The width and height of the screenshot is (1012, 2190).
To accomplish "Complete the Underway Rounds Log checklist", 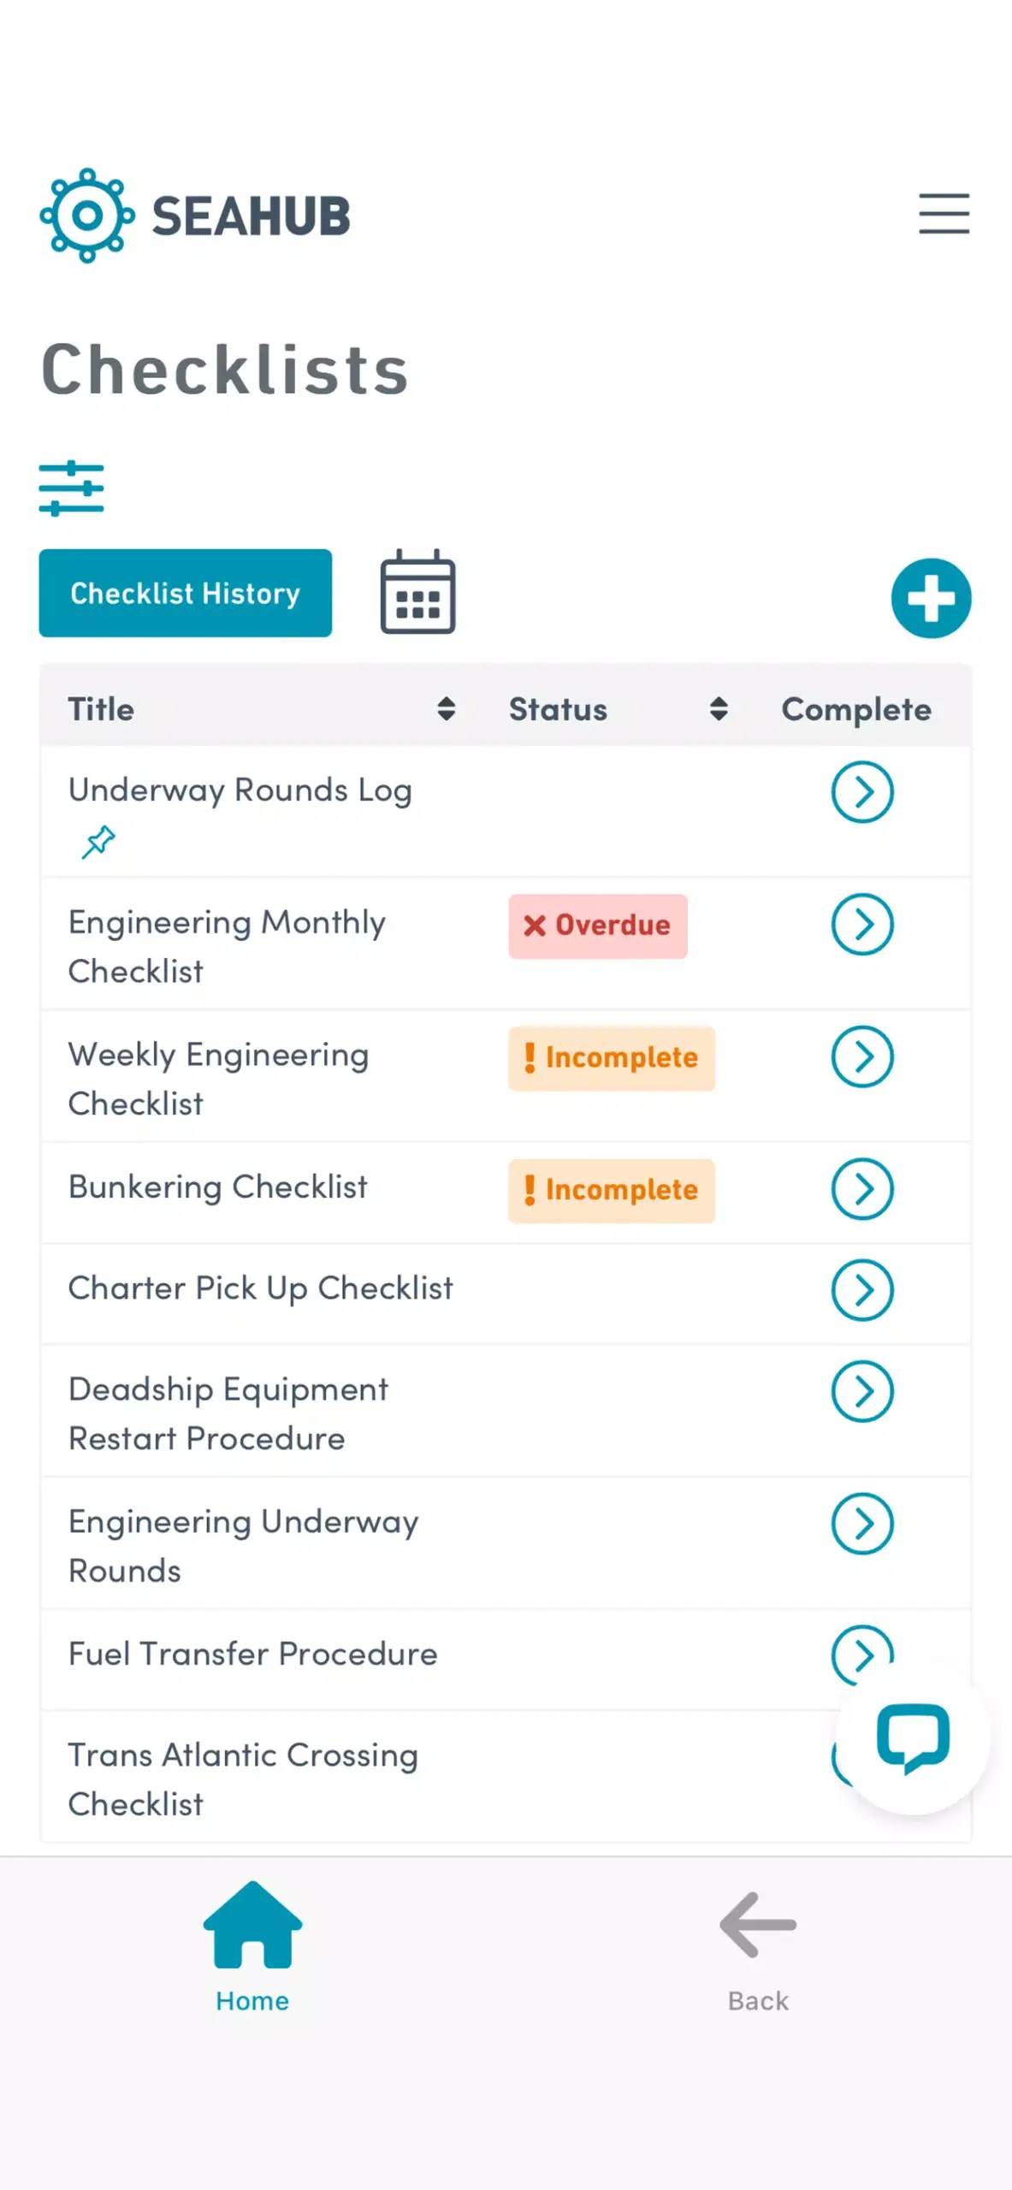I will click(862, 792).
